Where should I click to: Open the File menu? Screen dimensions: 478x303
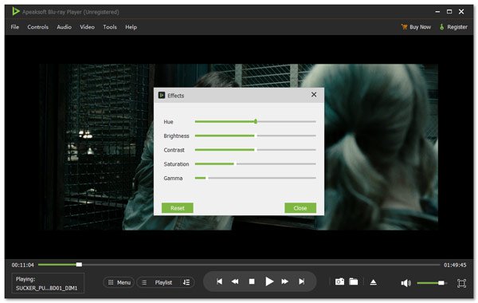click(x=14, y=27)
